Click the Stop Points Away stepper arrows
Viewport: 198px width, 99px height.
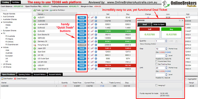click(166, 49)
